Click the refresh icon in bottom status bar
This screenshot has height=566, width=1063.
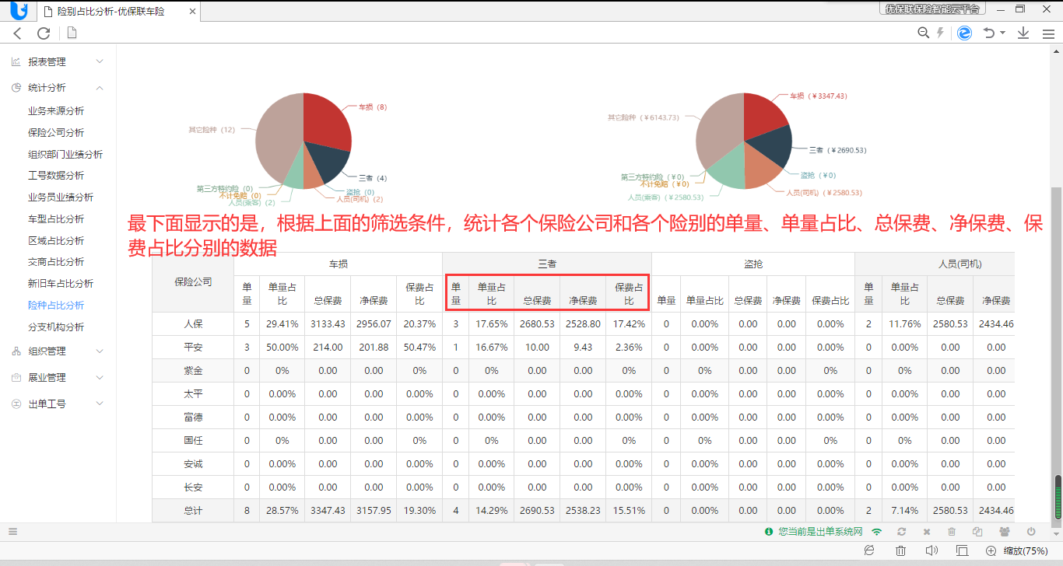pos(901,532)
